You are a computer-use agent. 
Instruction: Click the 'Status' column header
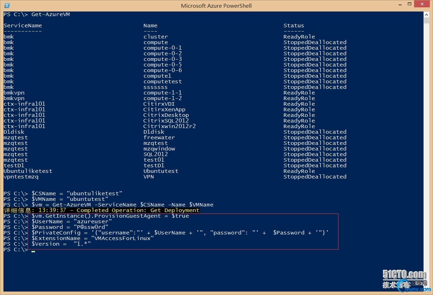294,26
